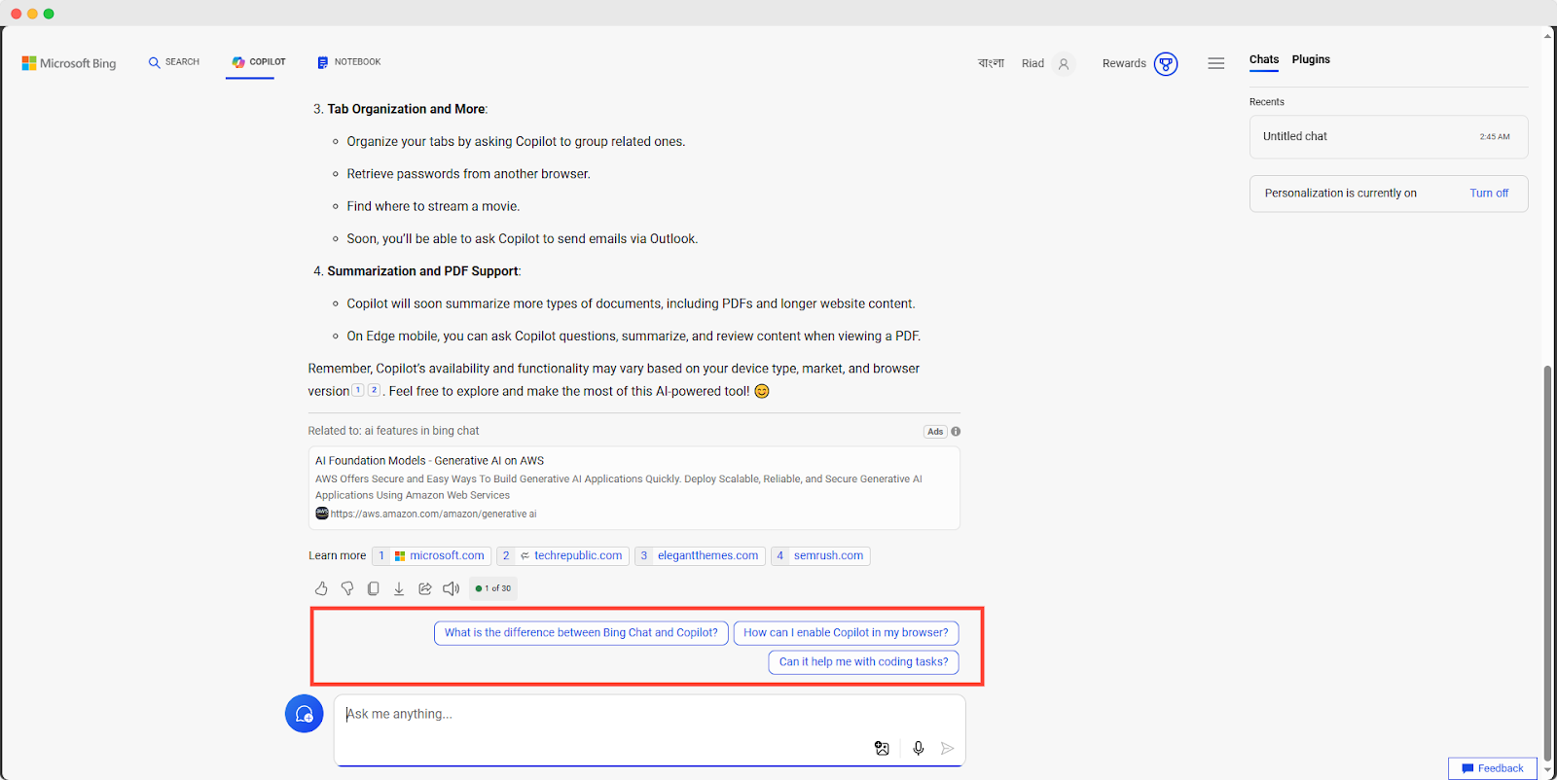The image size is (1557, 780).
Task: Share the response
Action: [425, 588]
